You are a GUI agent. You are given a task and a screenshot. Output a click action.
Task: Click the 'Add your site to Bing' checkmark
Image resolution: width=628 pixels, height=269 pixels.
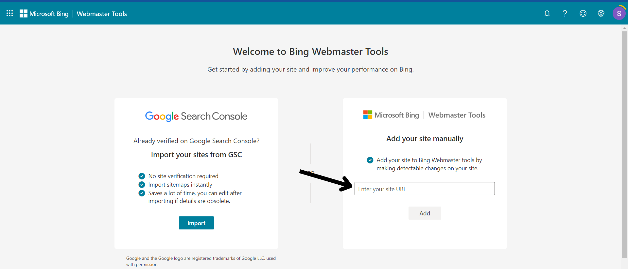[370, 160]
